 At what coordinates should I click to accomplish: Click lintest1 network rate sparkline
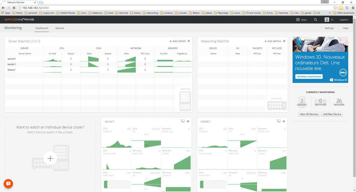(x=127, y=70)
